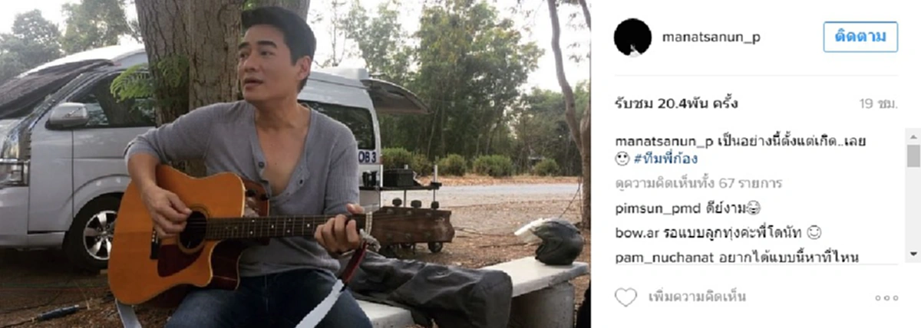Image resolution: width=921 pixels, height=328 pixels.
Task: Open hashtag #ทีมพี่ก้อง
Action: click(667, 159)
